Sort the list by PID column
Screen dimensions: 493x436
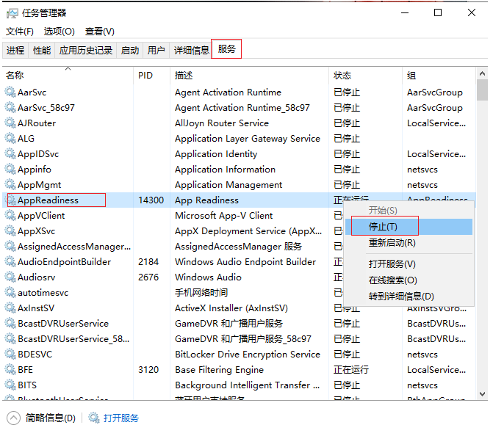145,76
